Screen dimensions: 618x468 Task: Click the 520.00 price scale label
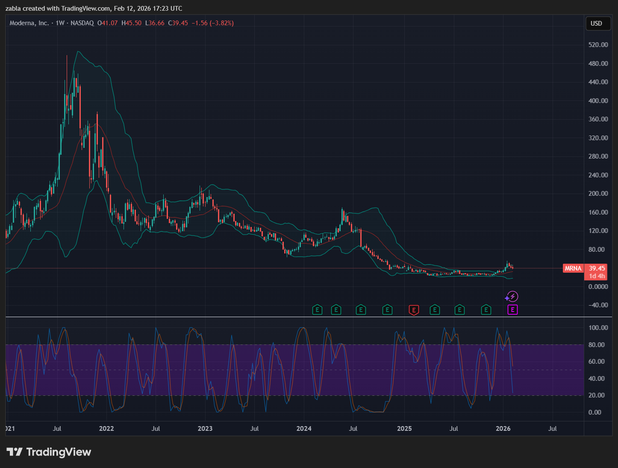coord(598,45)
